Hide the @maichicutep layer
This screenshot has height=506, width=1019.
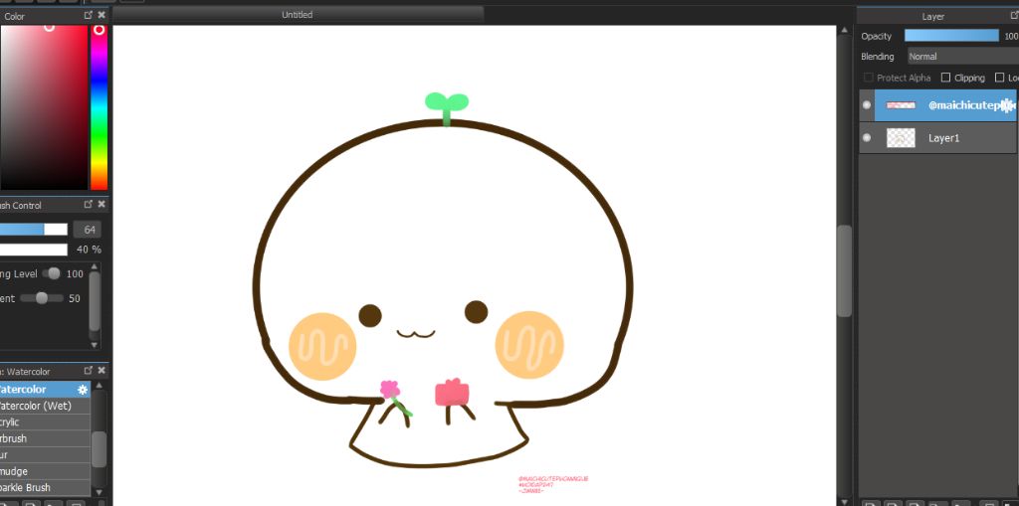pos(867,104)
